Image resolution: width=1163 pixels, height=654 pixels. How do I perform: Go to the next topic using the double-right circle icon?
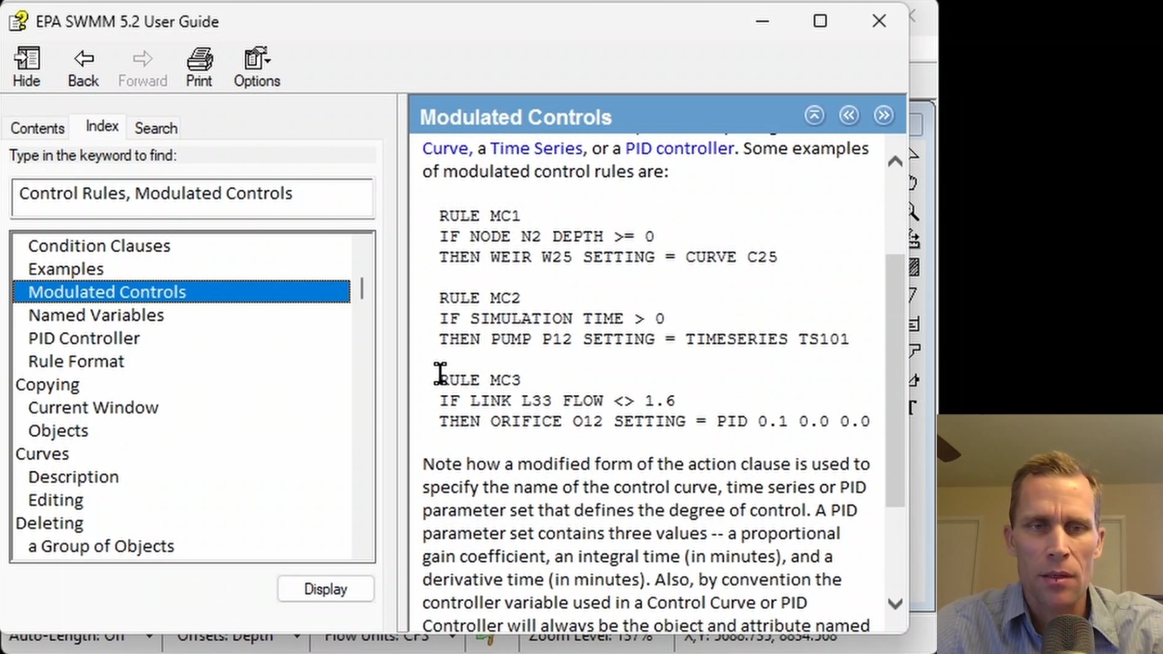click(x=884, y=115)
